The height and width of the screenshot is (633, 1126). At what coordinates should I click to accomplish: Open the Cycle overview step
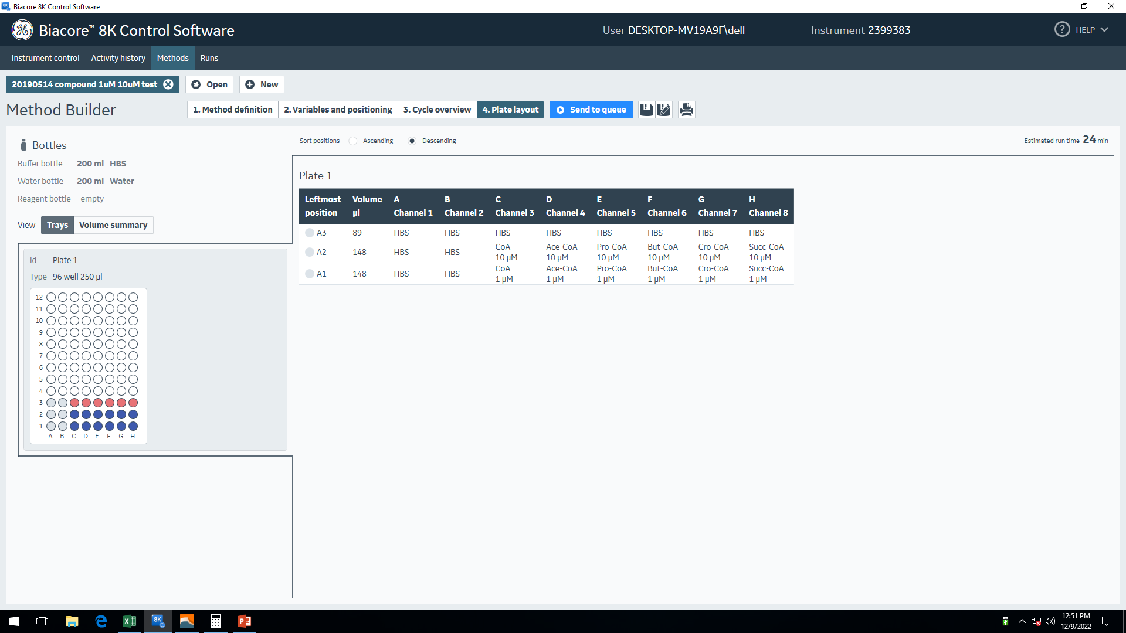point(437,110)
